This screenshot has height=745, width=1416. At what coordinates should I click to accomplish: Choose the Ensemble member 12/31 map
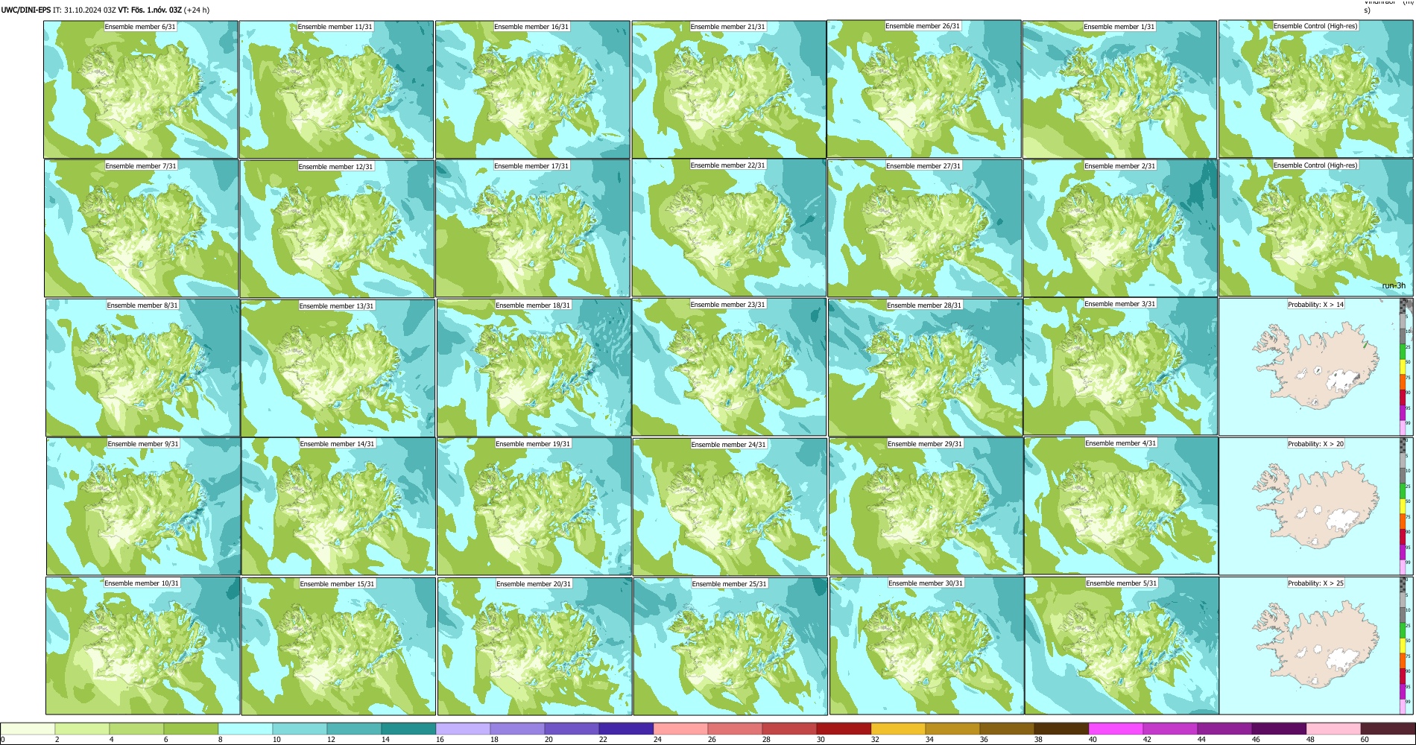pos(337,229)
